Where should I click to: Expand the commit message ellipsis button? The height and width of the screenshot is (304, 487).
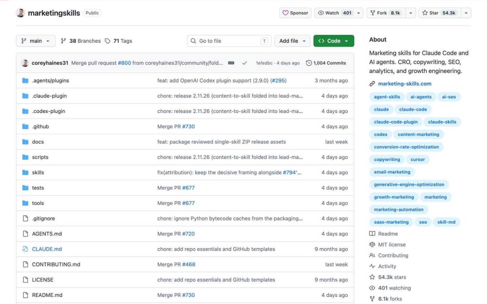click(x=231, y=63)
